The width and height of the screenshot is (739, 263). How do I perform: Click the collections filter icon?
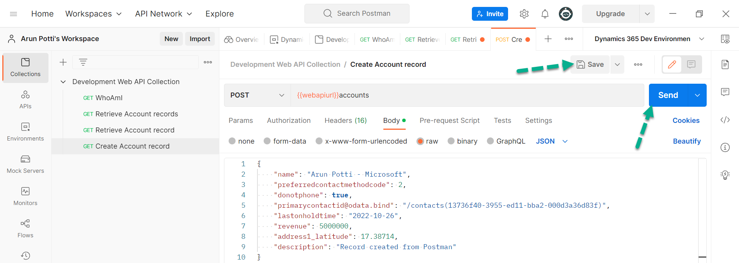point(83,62)
